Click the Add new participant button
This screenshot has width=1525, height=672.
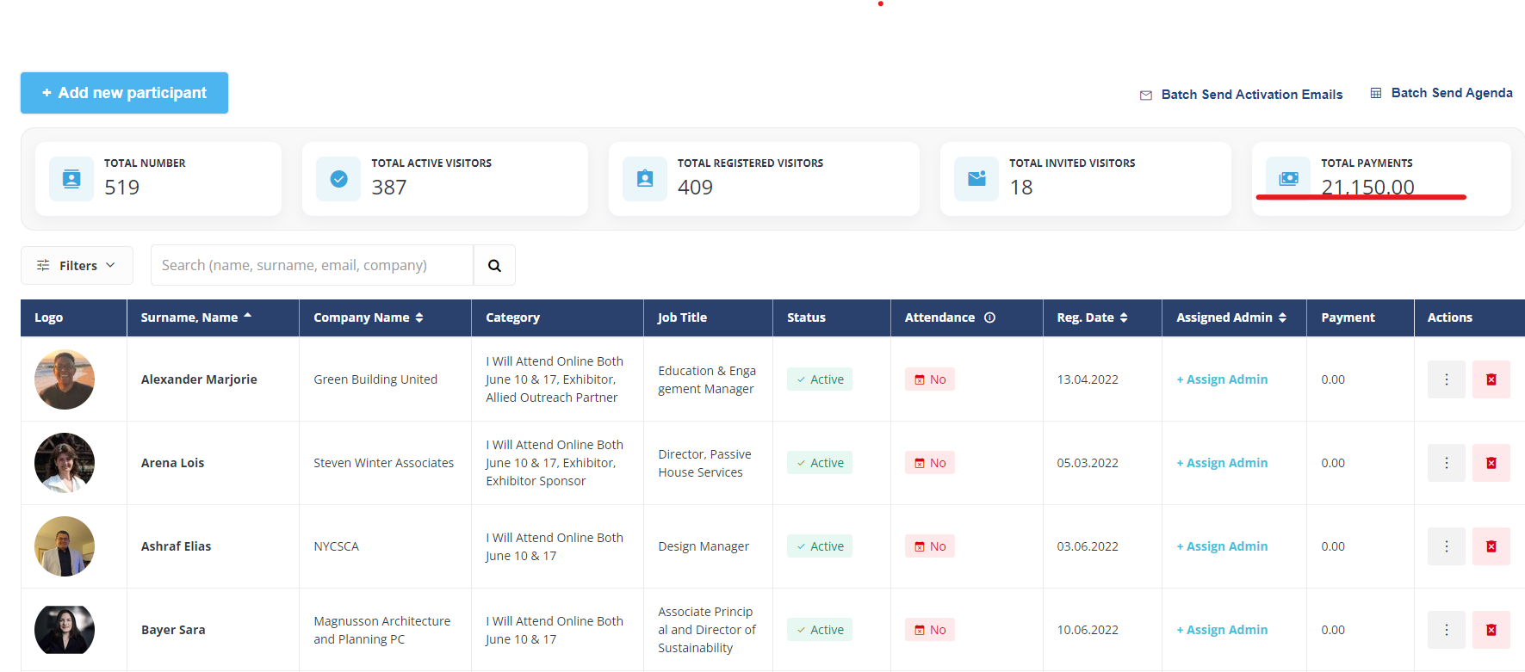click(x=124, y=93)
